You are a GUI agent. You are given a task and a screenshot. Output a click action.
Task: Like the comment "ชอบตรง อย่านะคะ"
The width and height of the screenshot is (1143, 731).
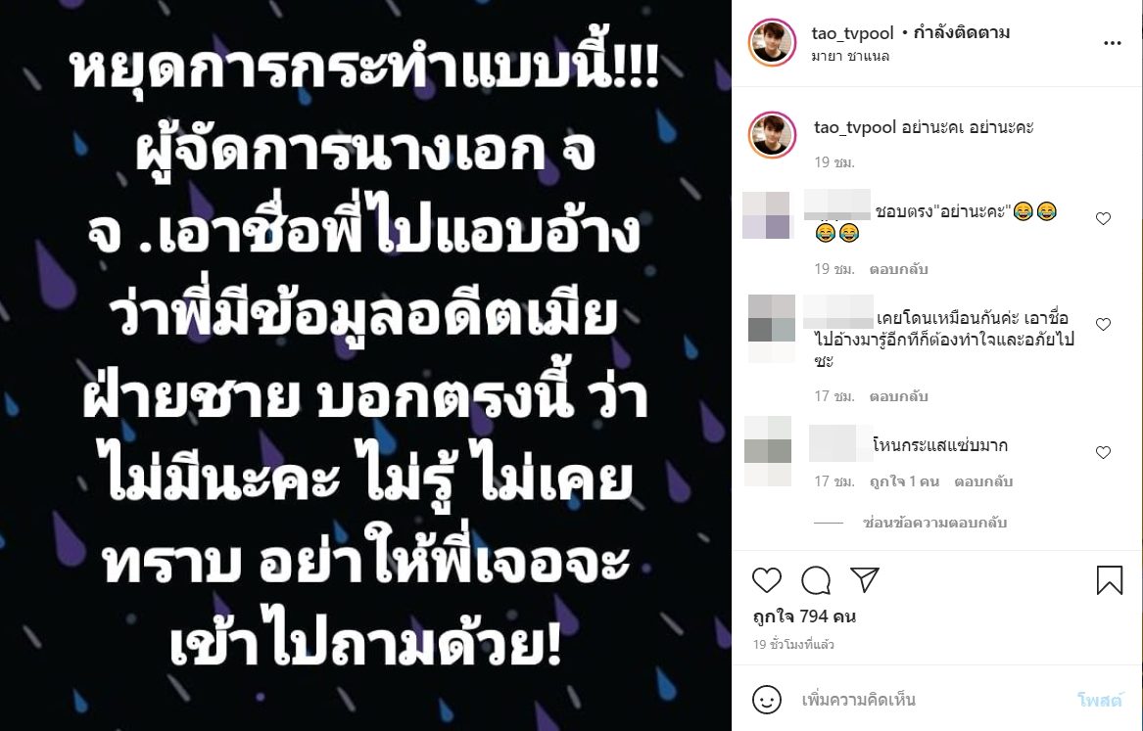[1104, 218]
